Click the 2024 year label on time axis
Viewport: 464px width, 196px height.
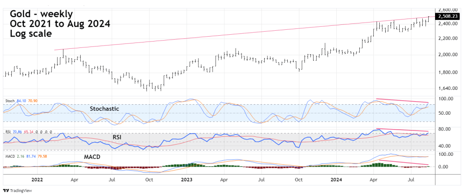(337, 179)
